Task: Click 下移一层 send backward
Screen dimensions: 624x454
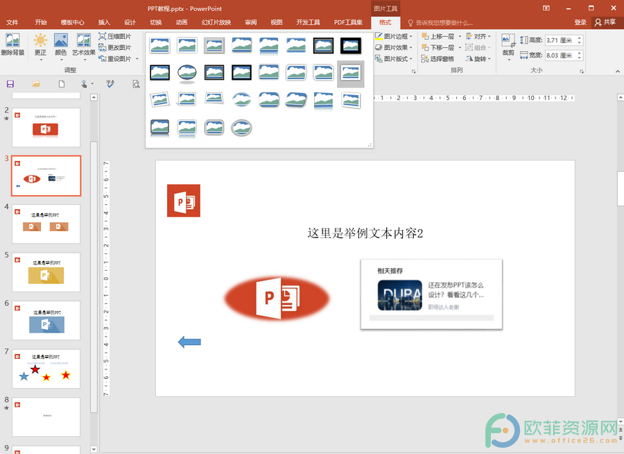Action: (x=437, y=47)
